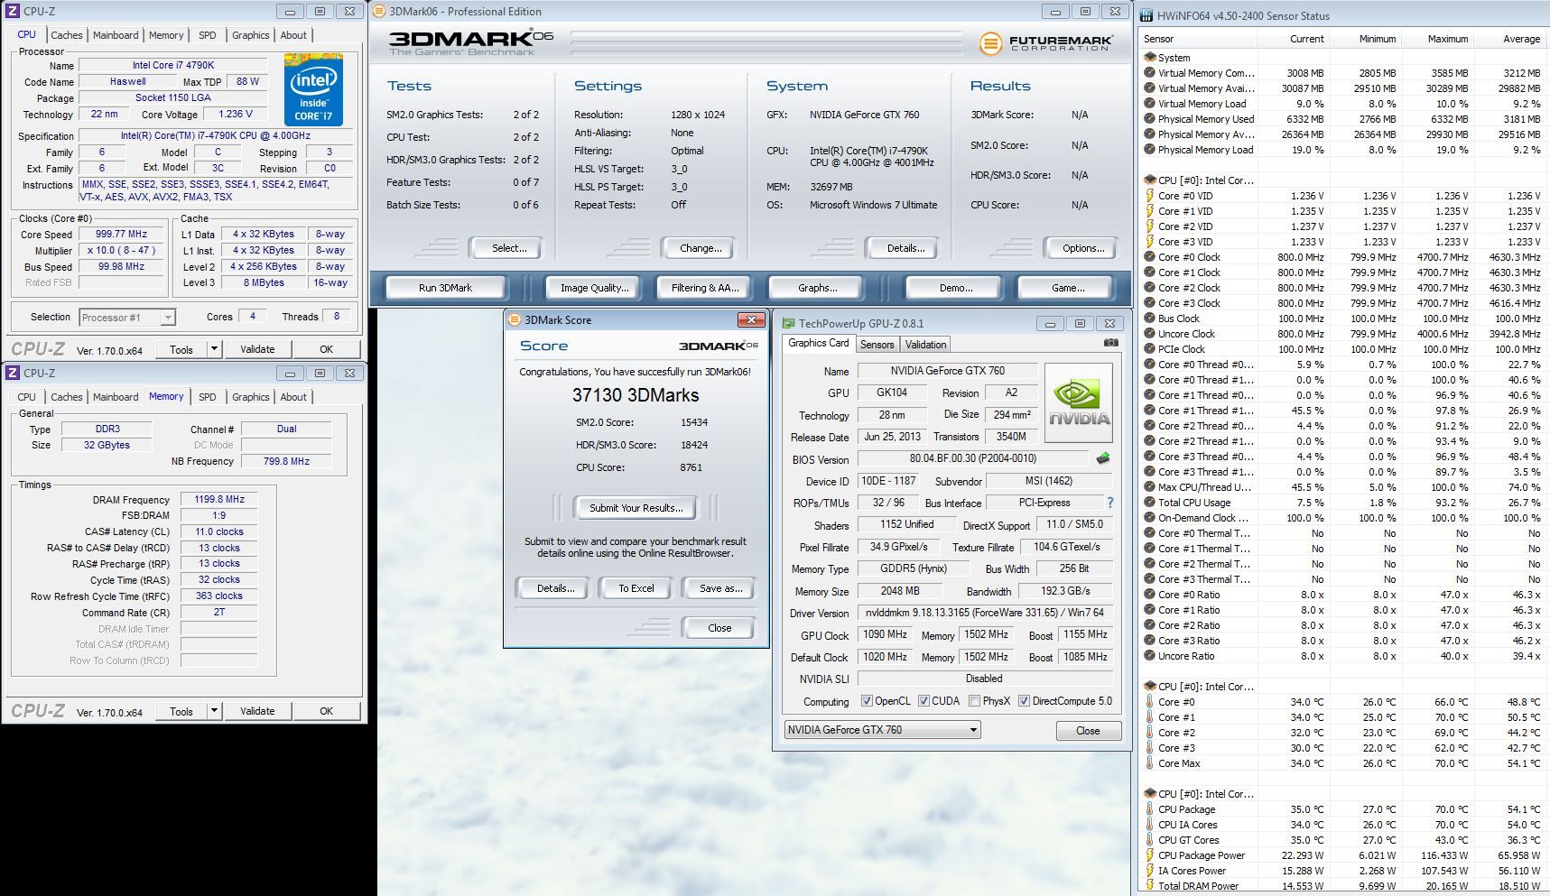Click the Virtual Memory Load sensor icon
This screenshot has width=1550, height=896.
pos(1149,104)
